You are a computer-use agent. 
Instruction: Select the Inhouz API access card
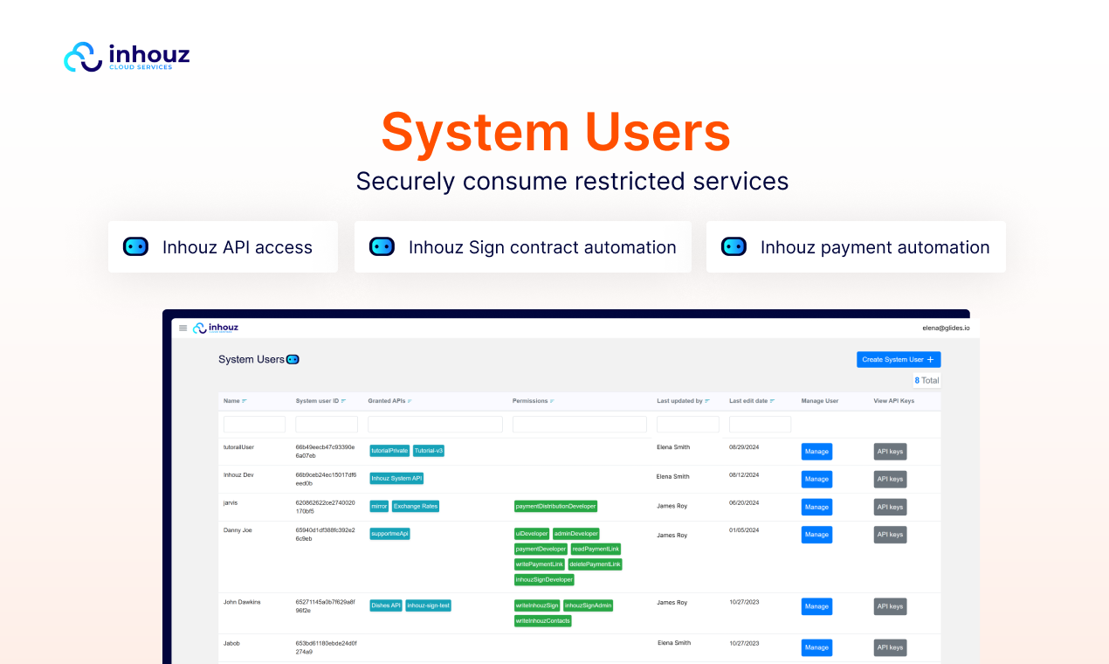tap(223, 246)
